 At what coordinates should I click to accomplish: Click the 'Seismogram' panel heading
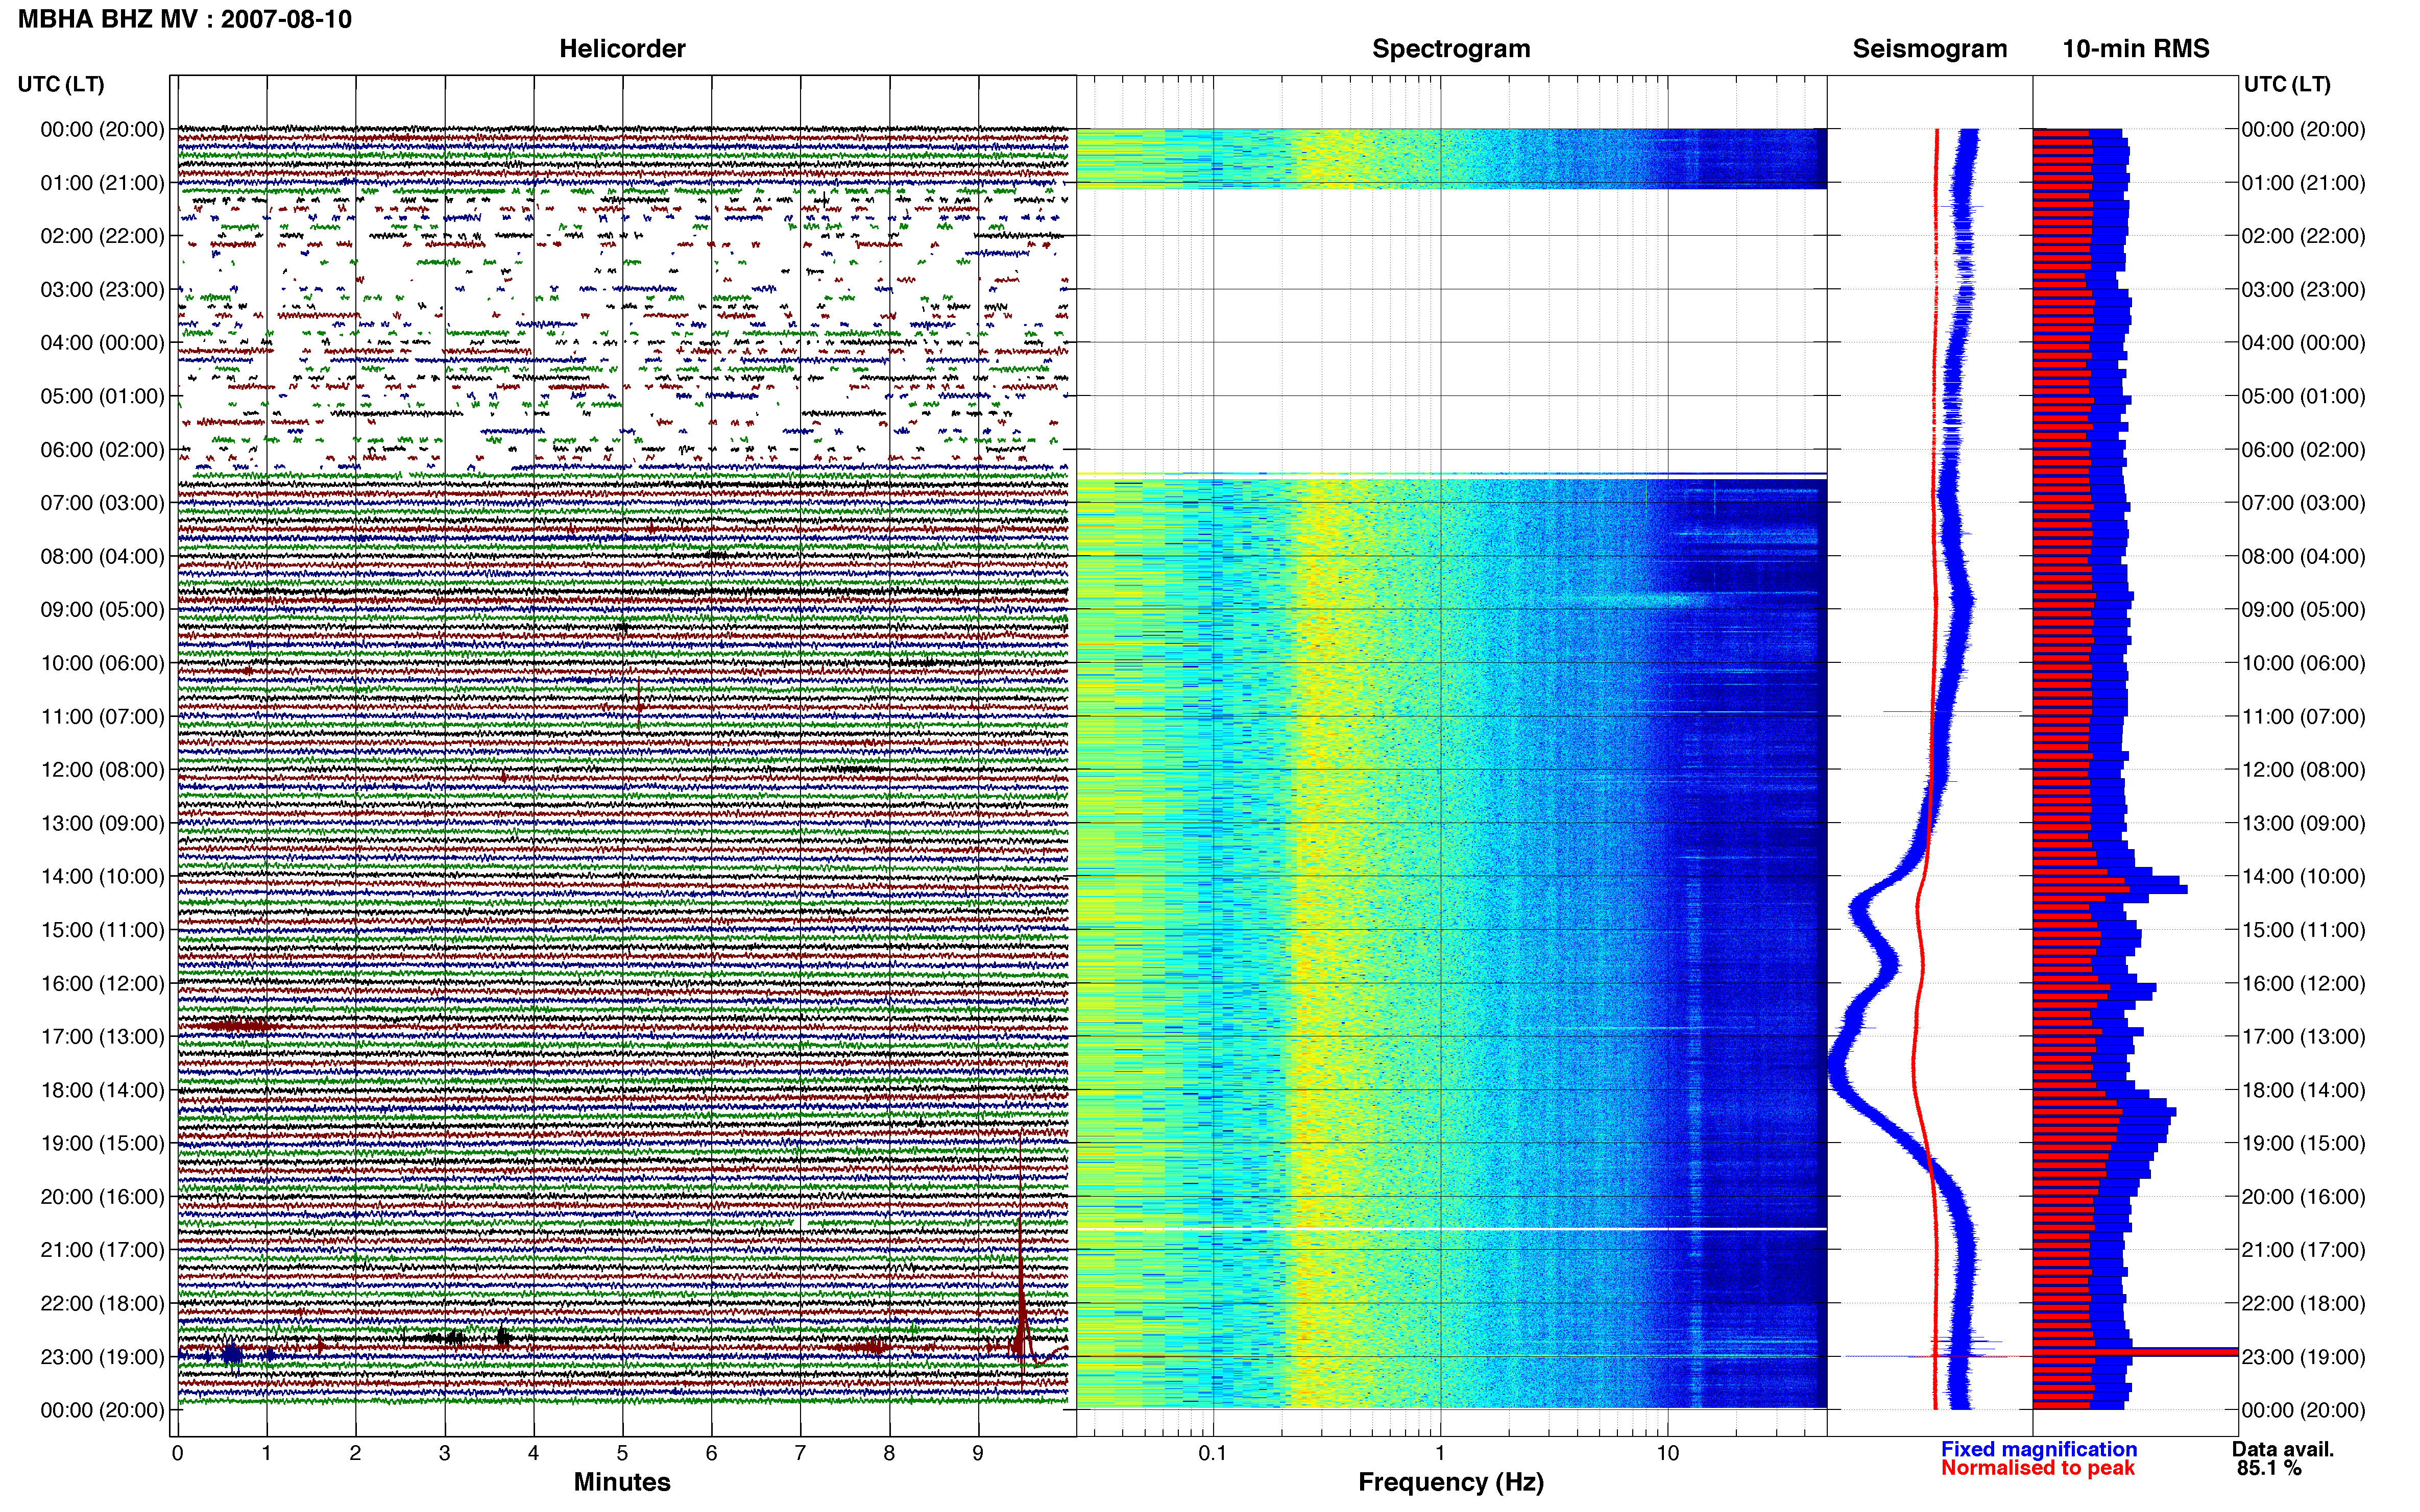tap(1930, 49)
